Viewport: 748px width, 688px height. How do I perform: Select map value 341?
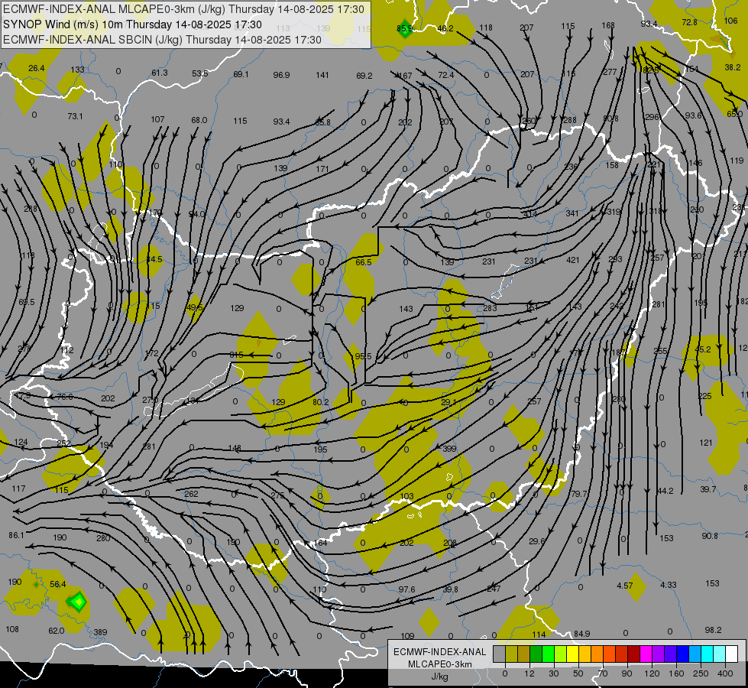[x=572, y=213]
